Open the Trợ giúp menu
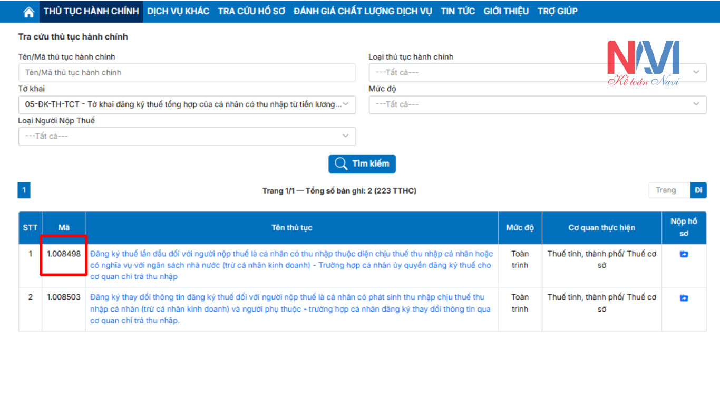 tap(557, 11)
